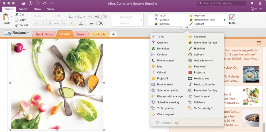Click the numbered list icon
Screen dimensions: 266x132
(80, 16)
